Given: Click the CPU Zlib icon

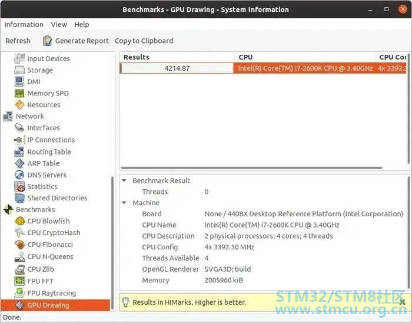Looking at the screenshot, I should [19, 269].
